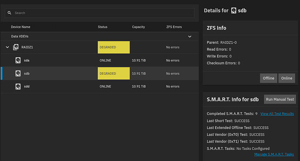Click Last Vendor (0x70) Test line
Viewport: 300px width, 161px height.
(x=236, y=135)
